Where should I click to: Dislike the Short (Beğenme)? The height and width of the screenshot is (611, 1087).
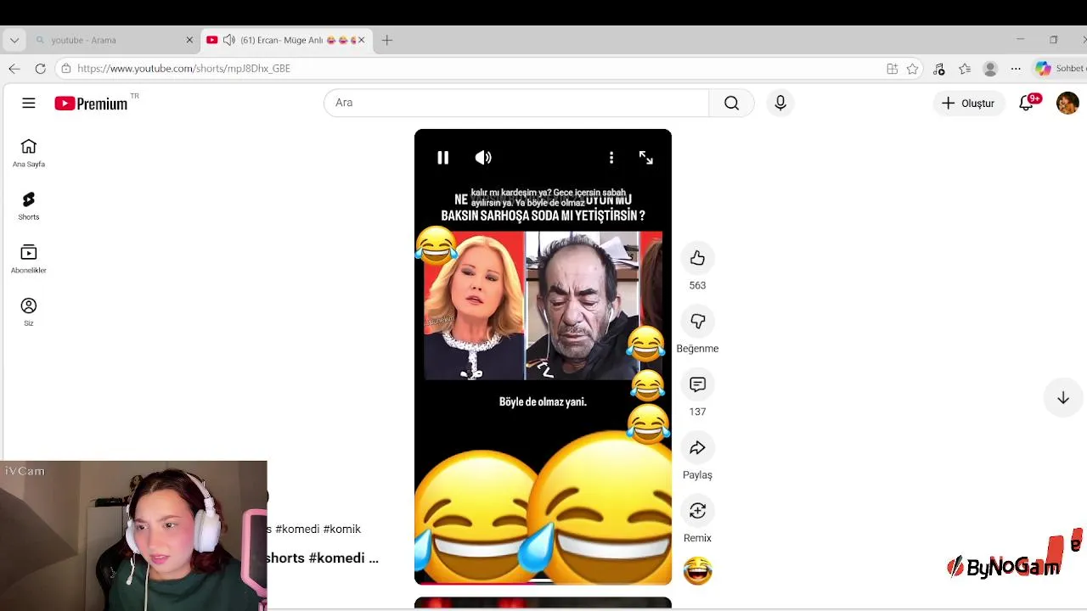(x=697, y=322)
